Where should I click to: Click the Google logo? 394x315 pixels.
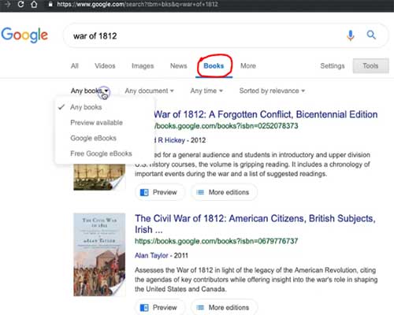(x=24, y=35)
